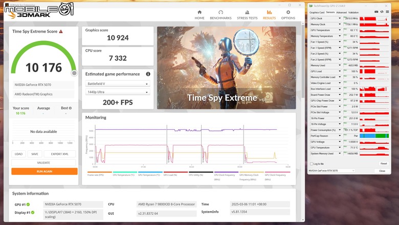Click the GPU Clock red sensor graph
The width and height of the screenshot is (399, 225).
coord(374,18)
